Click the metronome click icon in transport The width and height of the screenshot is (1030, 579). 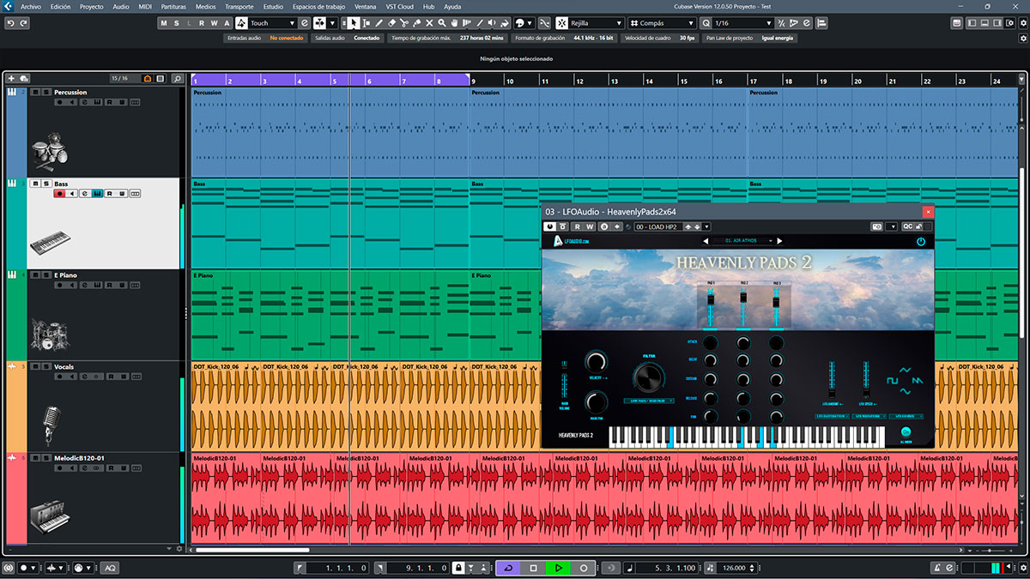pos(938,568)
